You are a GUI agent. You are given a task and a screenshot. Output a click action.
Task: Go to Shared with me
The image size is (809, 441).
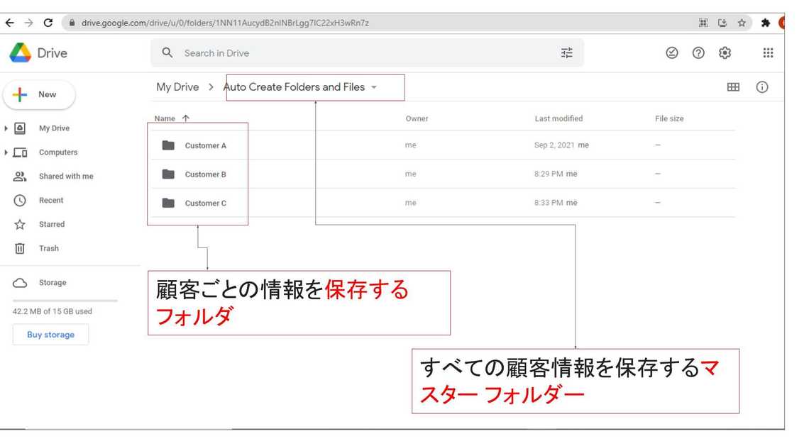coord(65,177)
